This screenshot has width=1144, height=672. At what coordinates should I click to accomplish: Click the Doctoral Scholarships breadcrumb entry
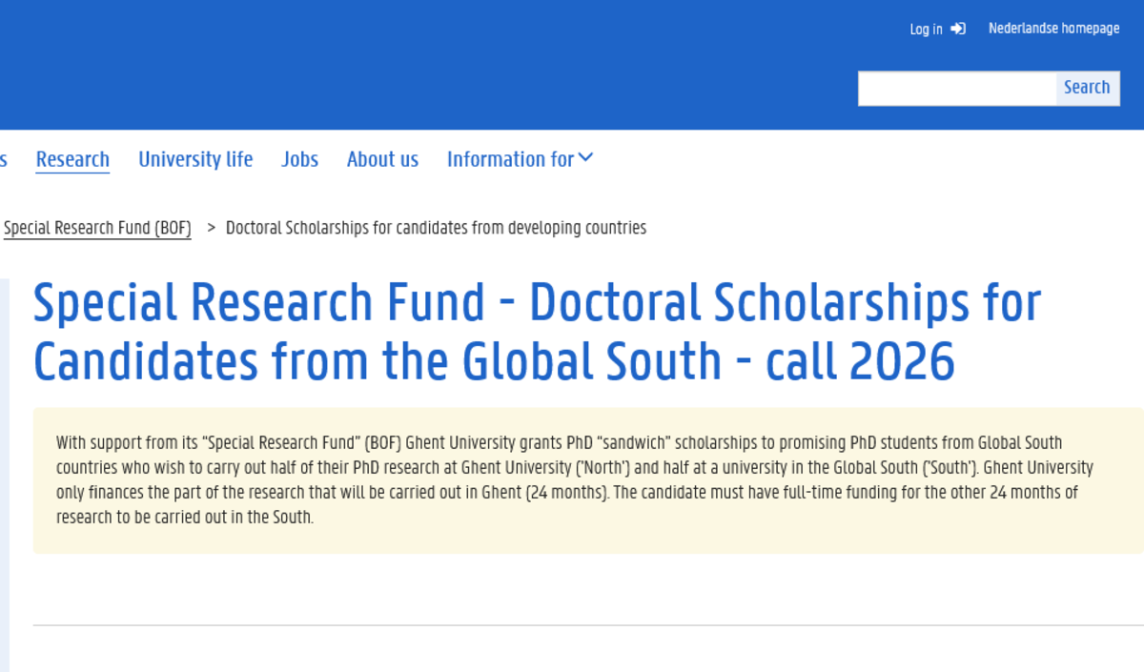436,227
